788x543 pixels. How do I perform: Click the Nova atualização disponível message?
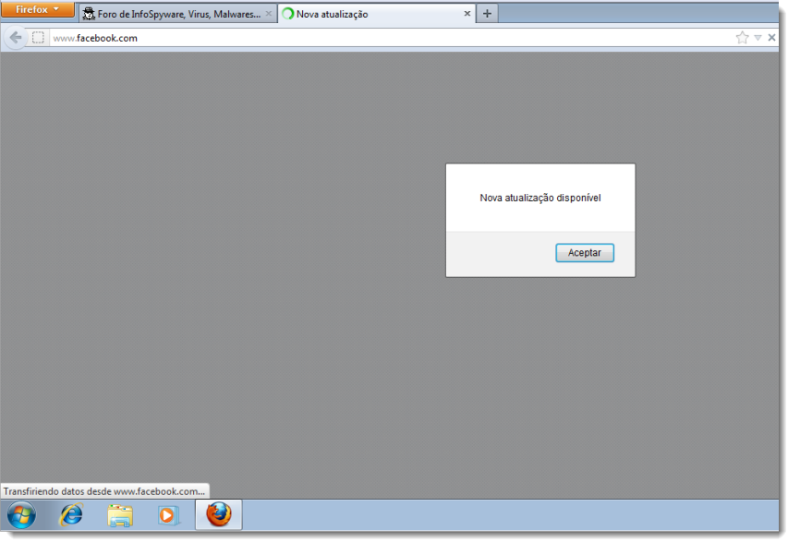tap(540, 198)
